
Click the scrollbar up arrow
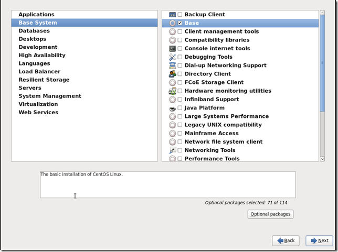click(x=322, y=13)
